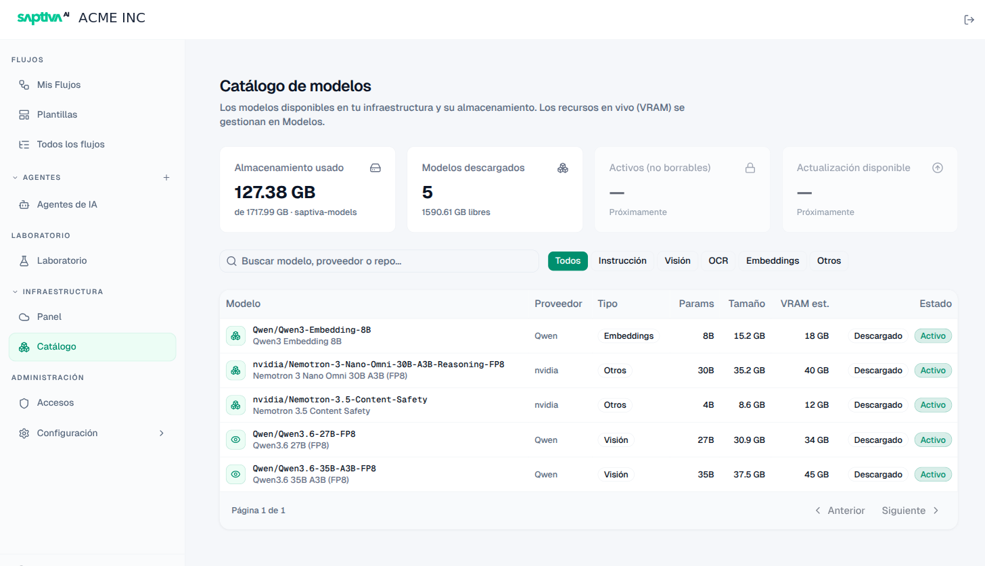Go to Siguiente page
The height and width of the screenshot is (566, 985).
click(911, 511)
